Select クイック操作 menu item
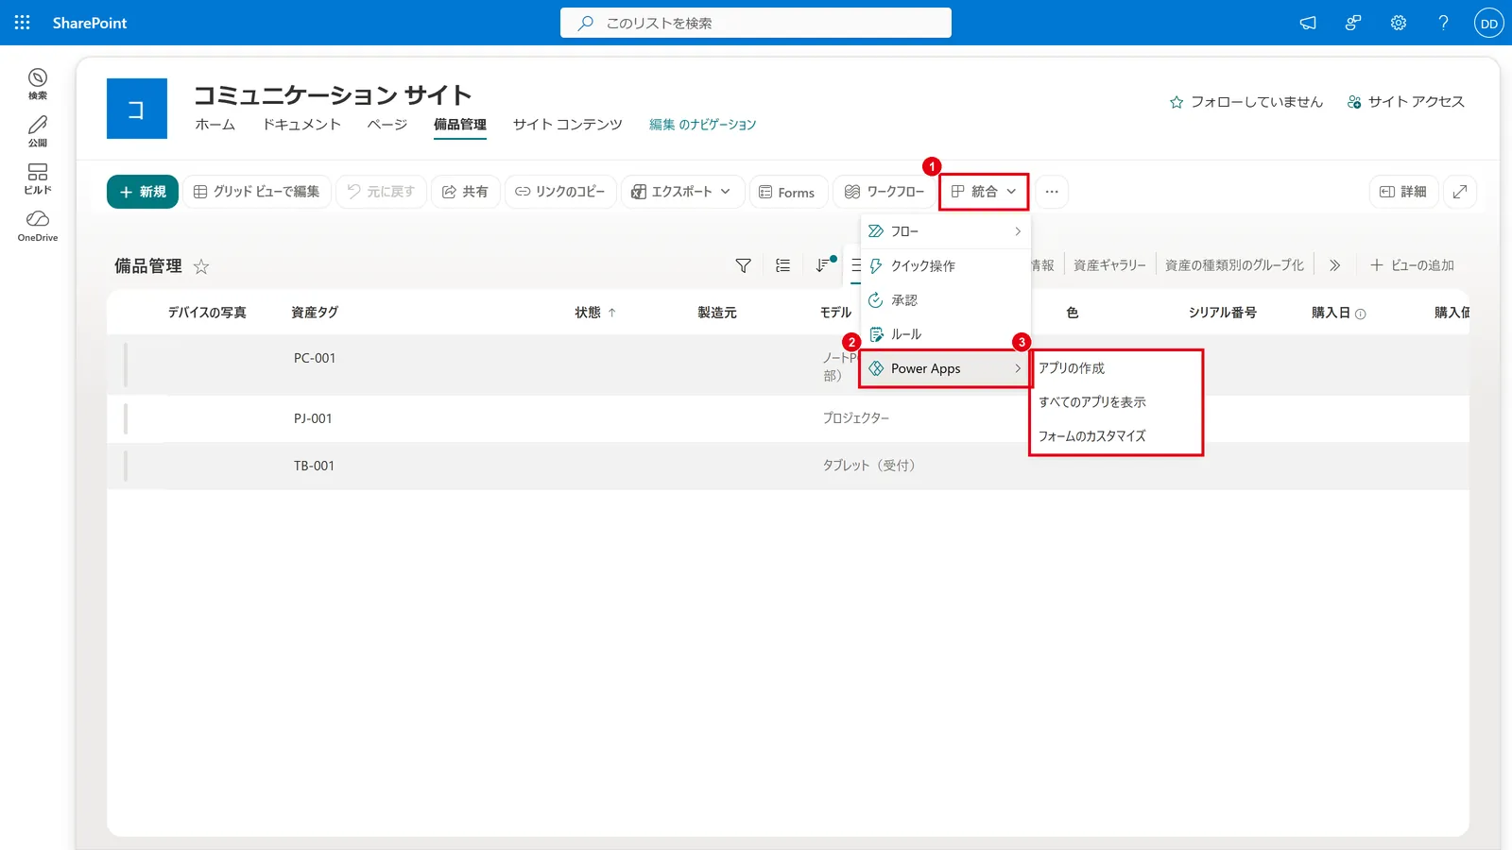 tap(945, 266)
